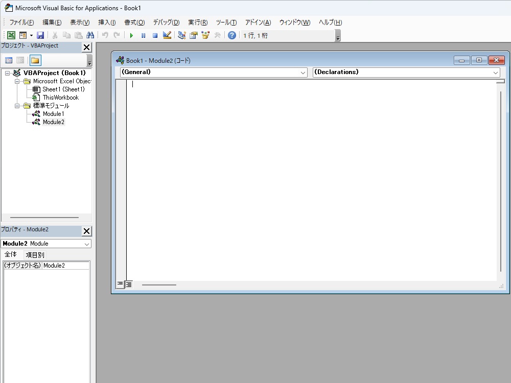
Task: Run the macro with the green play icon
Action: (131, 35)
